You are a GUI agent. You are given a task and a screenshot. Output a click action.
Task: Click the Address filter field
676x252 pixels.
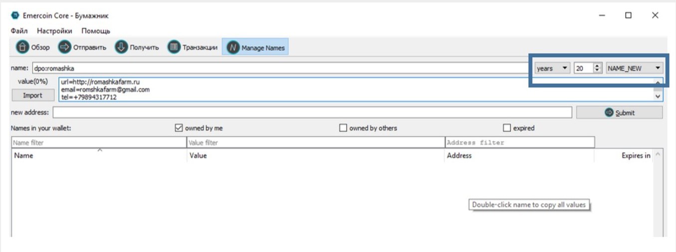[520, 143]
